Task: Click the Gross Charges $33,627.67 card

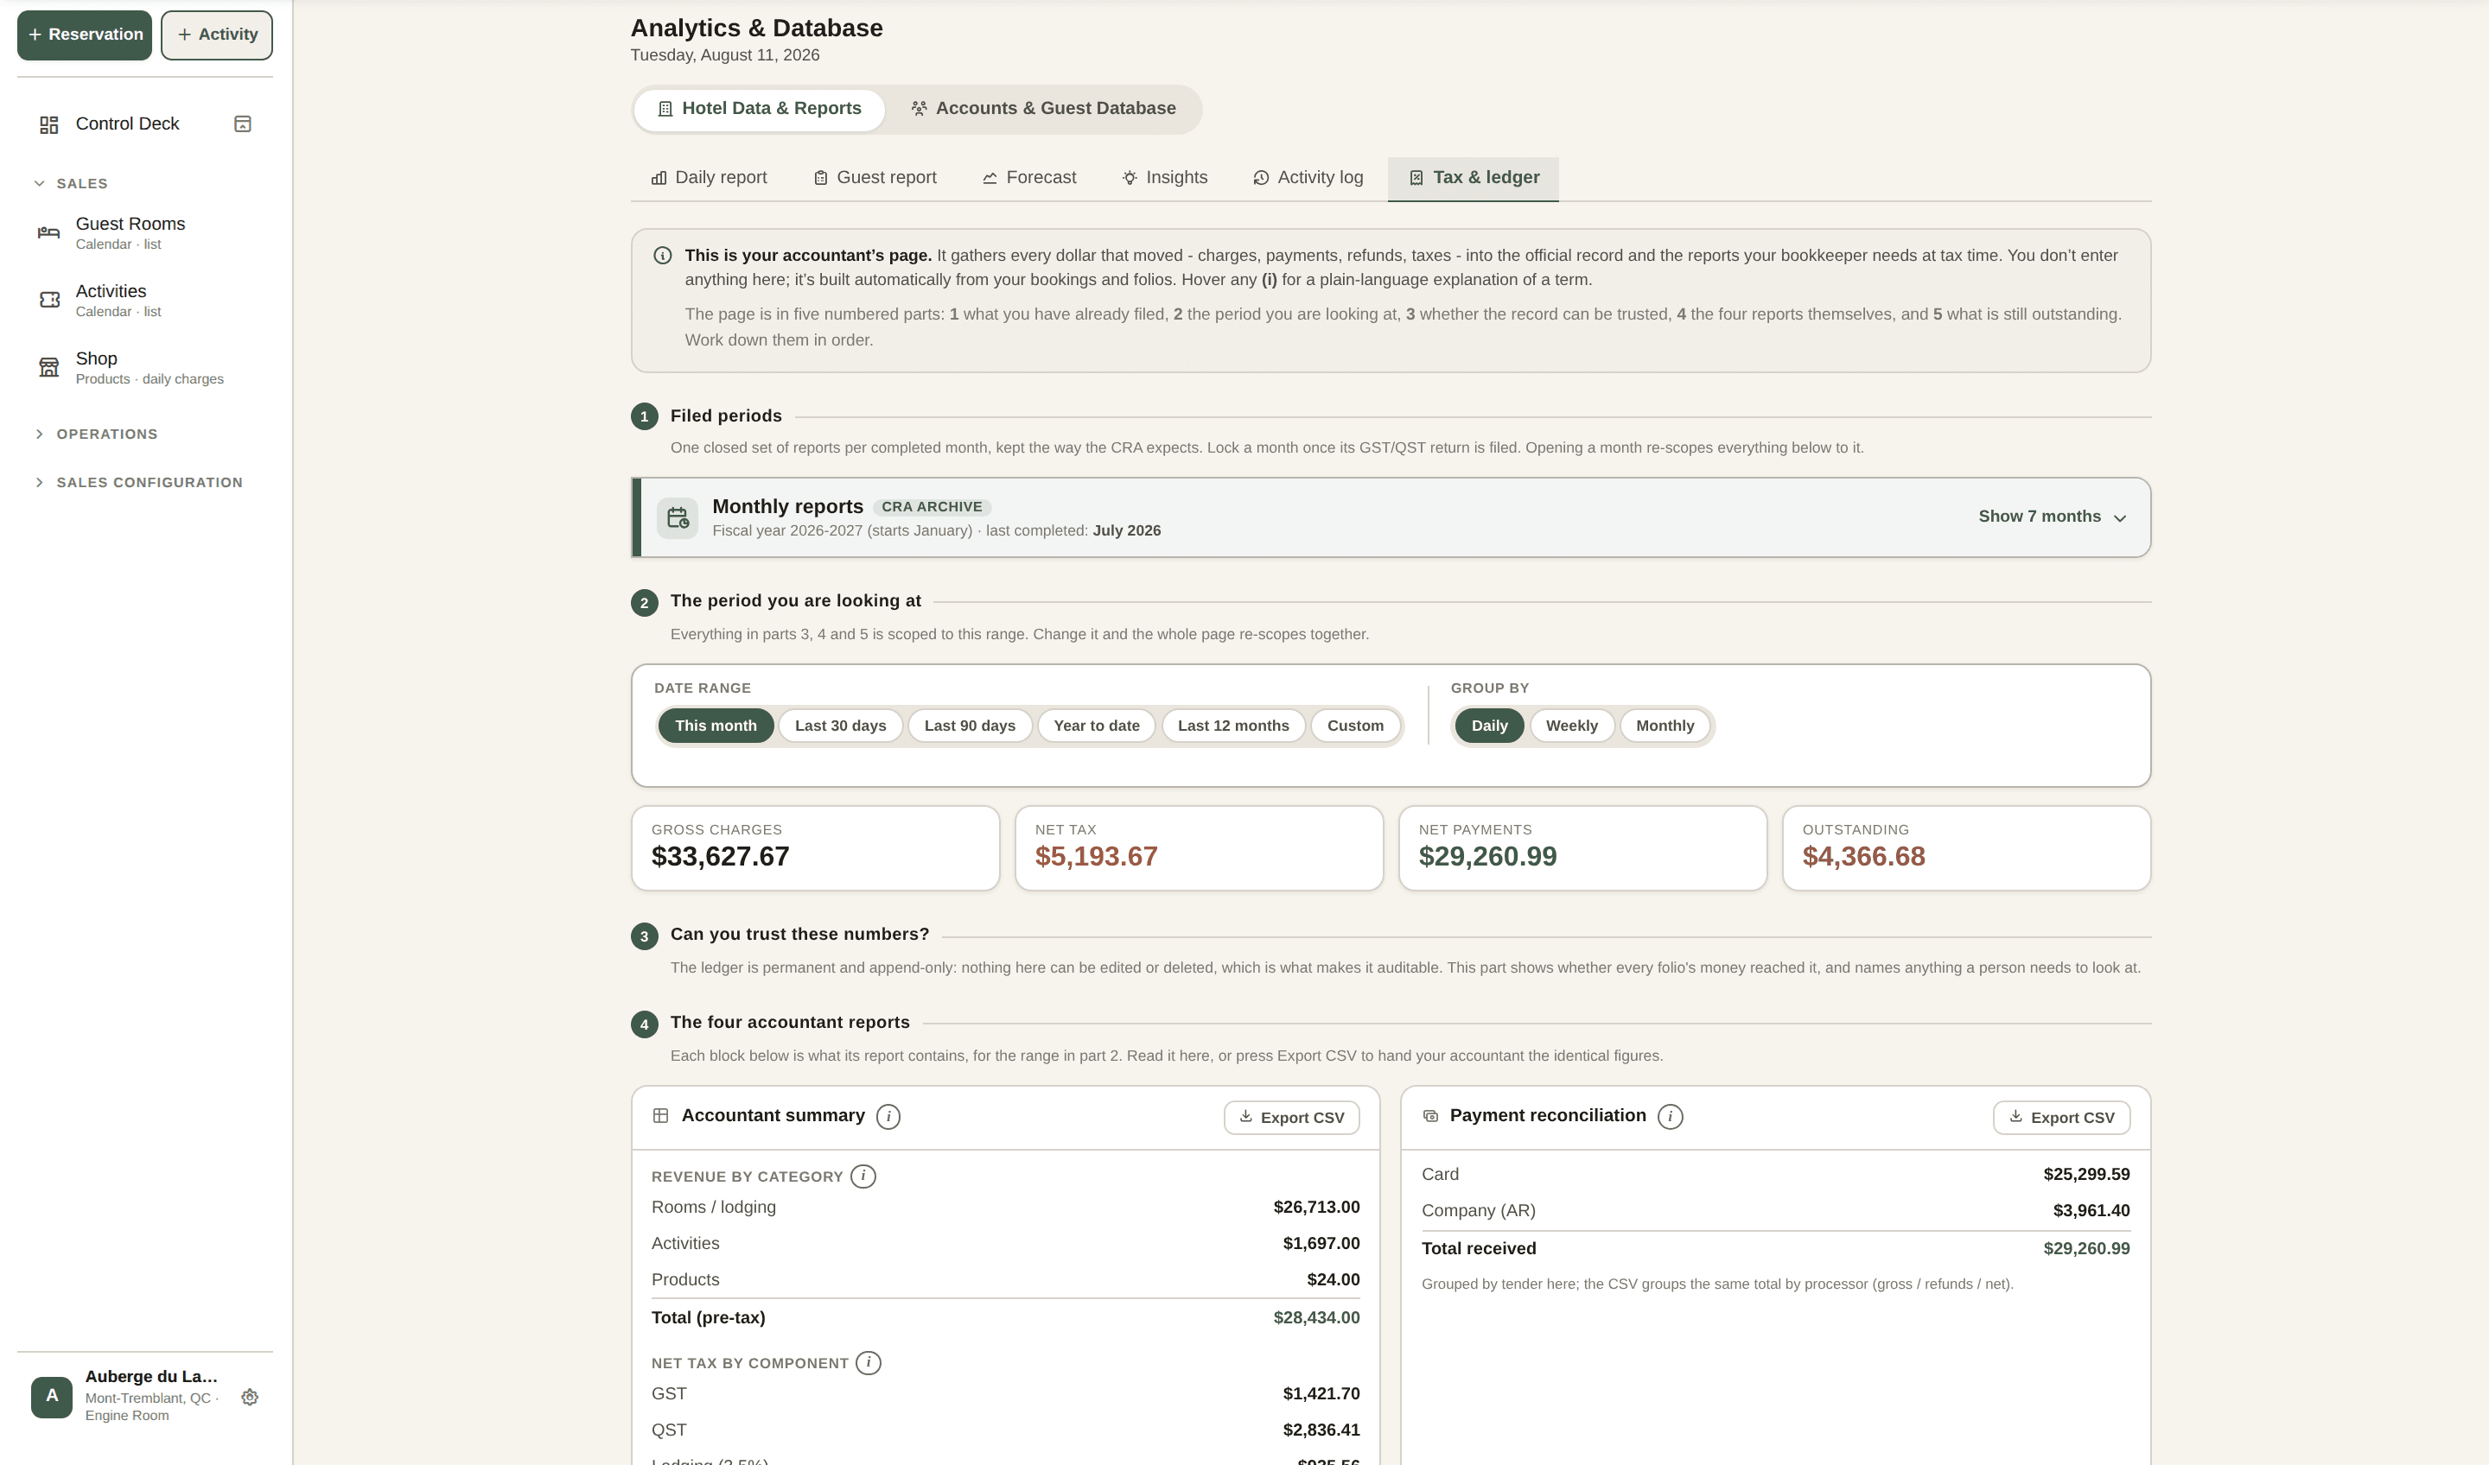Action: pos(816,848)
